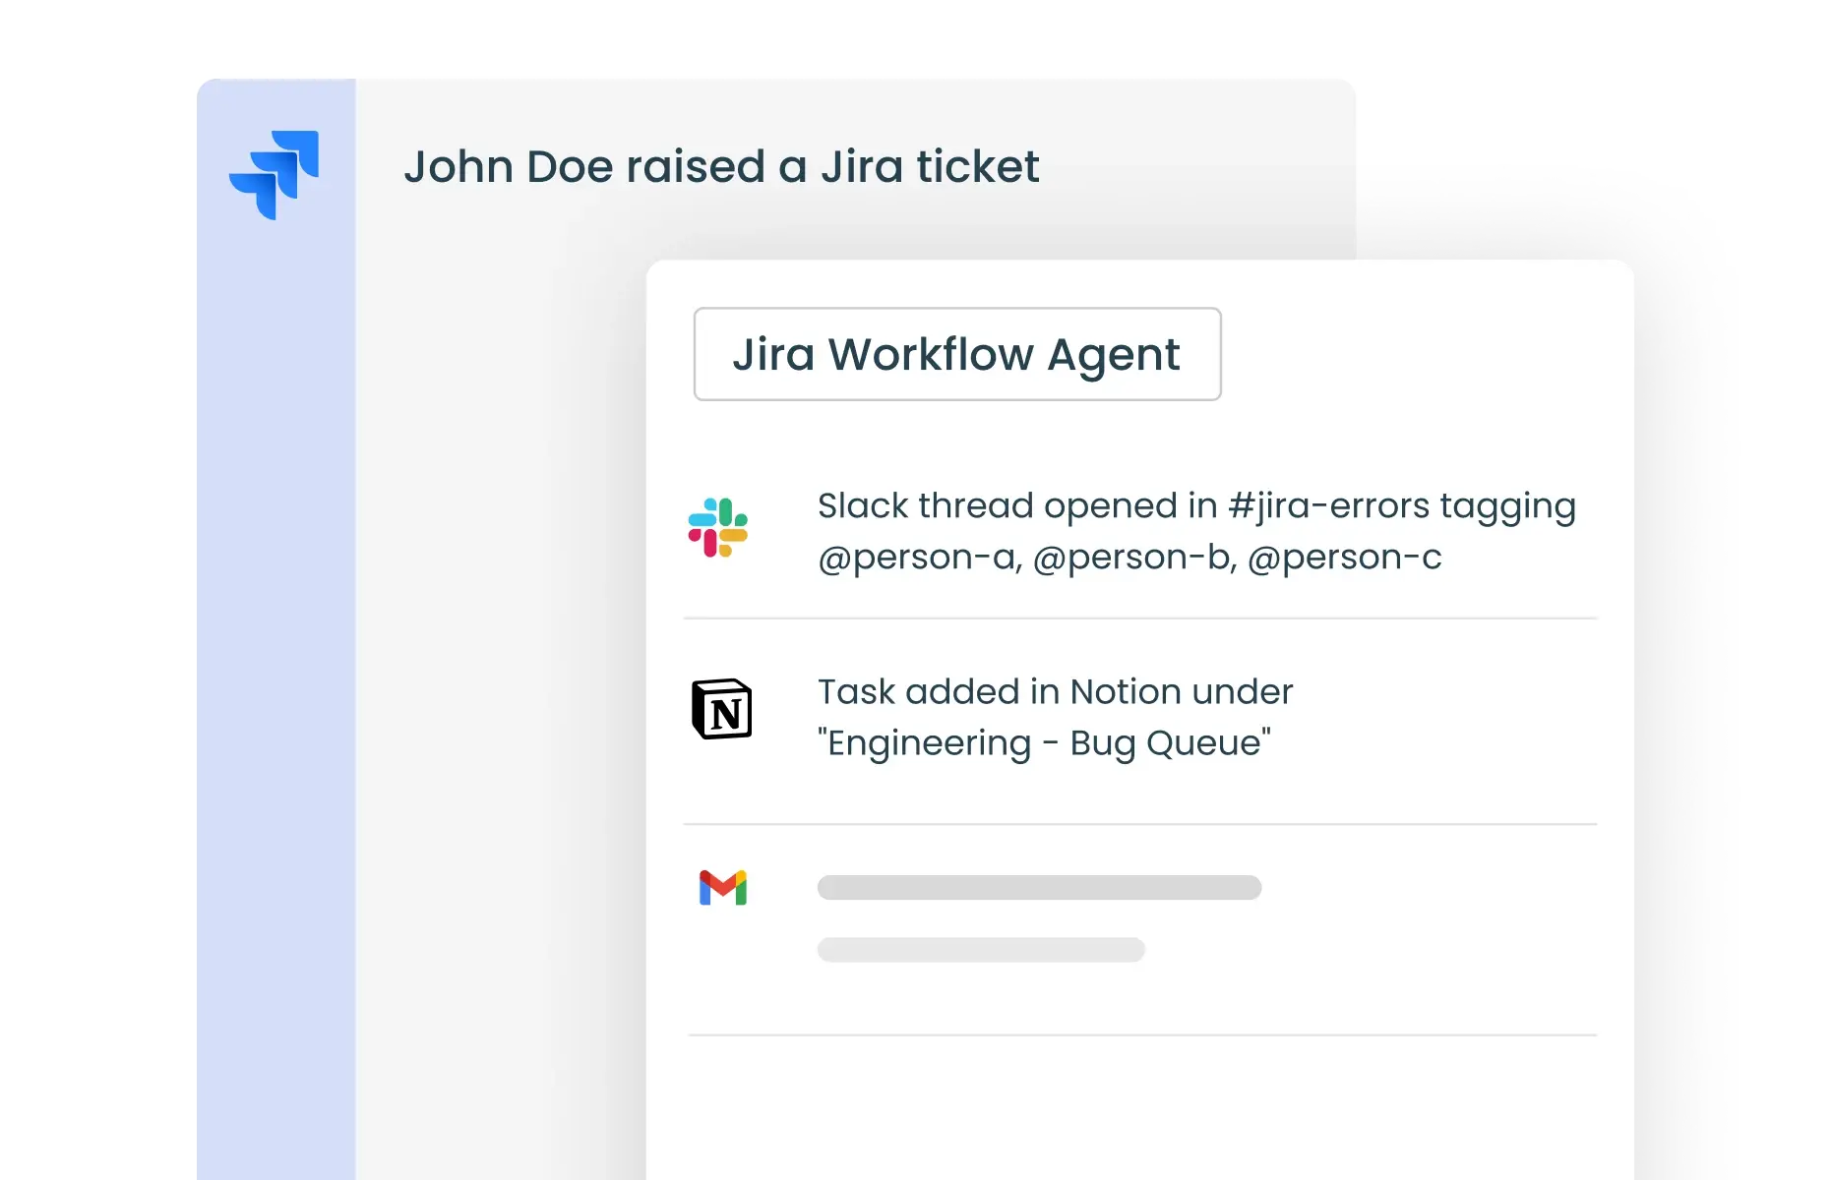Click the top gray loading placeholder bar
The height and width of the screenshot is (1180, 1831).
click(1038, 888)
